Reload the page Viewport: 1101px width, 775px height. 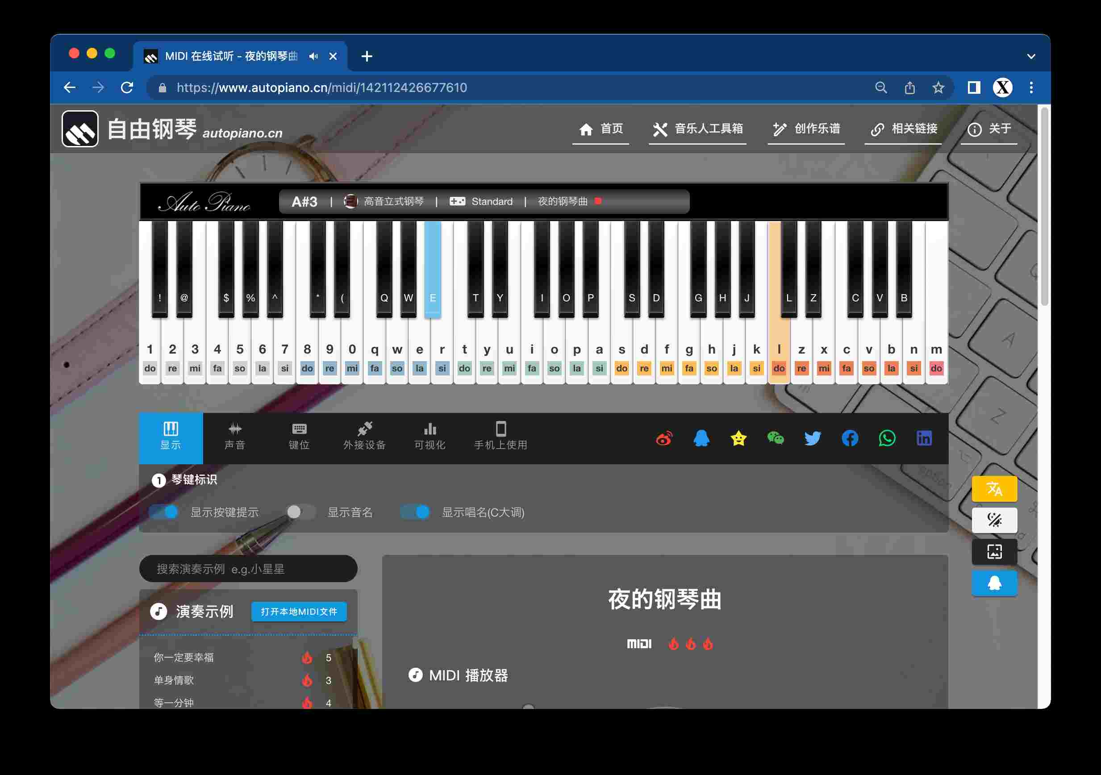point(127,88)
